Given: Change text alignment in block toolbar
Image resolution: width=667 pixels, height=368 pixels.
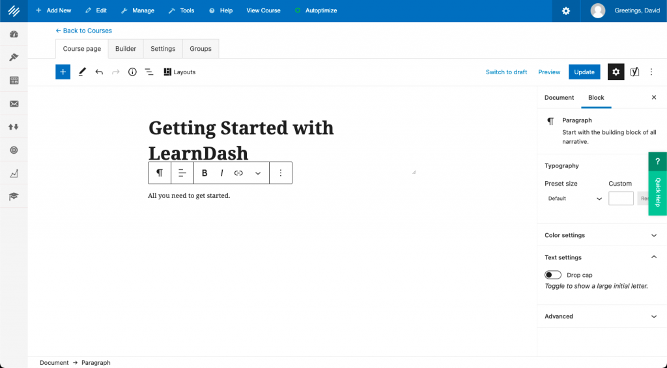Looking at the screenshot, I should coord(182,173).
